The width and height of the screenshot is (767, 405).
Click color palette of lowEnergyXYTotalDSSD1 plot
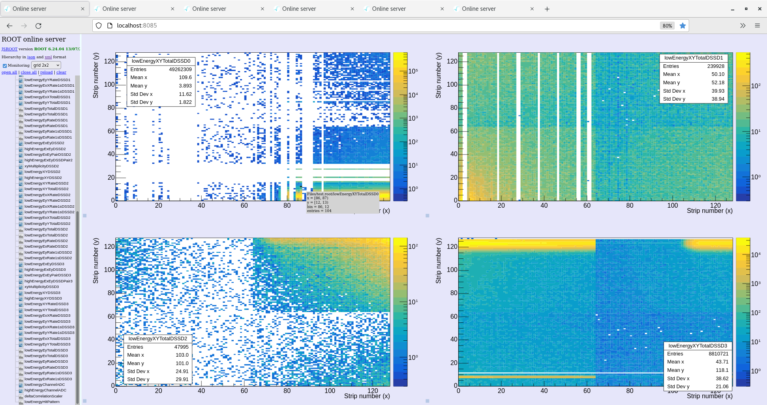click(x=743, y=126)
